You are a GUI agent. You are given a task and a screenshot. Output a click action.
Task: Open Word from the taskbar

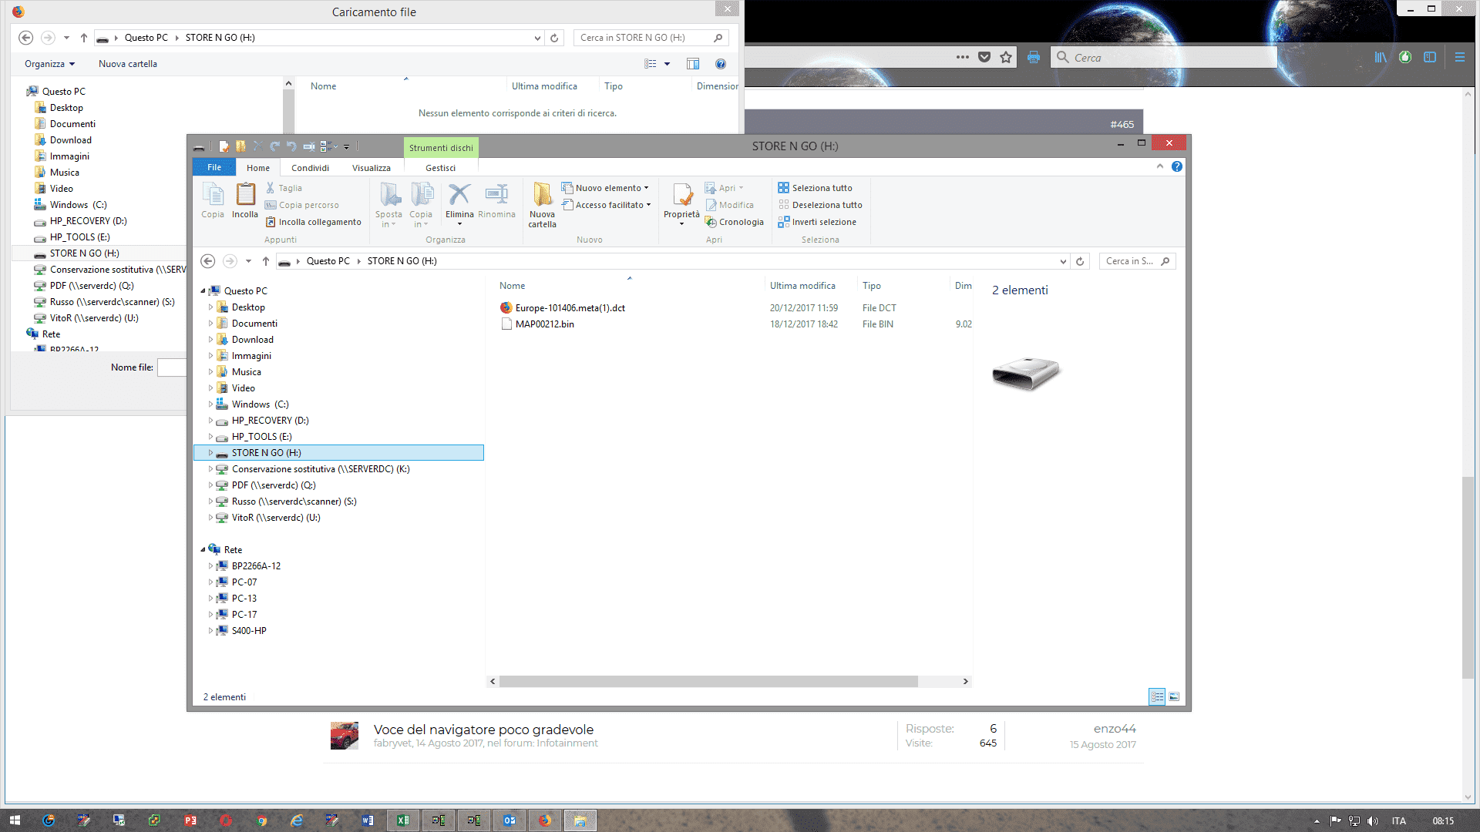[x=368, y=820]
